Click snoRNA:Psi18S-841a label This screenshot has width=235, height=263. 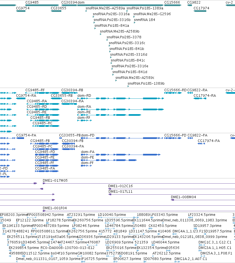(x=112, y=25)
